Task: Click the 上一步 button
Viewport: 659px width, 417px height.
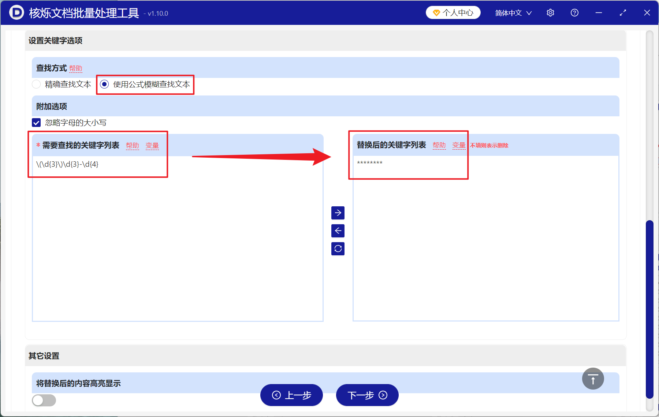Action: click(291, 395)
